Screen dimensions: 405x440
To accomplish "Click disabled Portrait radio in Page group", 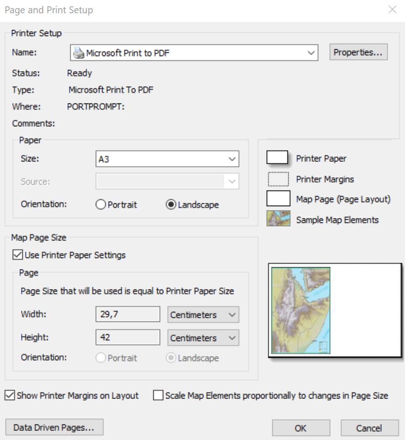I will pyautogui.click(x=100, y=358).
